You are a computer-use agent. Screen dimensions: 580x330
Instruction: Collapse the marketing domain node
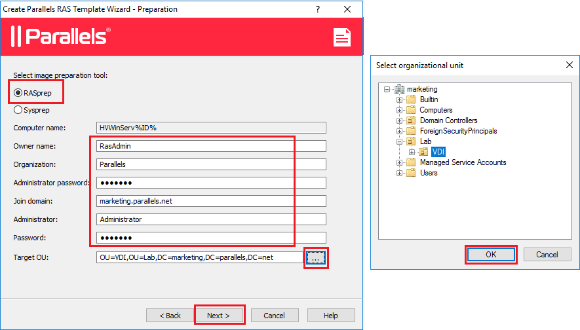387,89
